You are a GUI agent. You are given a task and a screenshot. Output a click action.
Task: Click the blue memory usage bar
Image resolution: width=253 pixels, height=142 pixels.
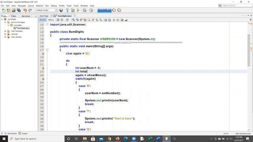pyautogui.click(x=104, y=10)
